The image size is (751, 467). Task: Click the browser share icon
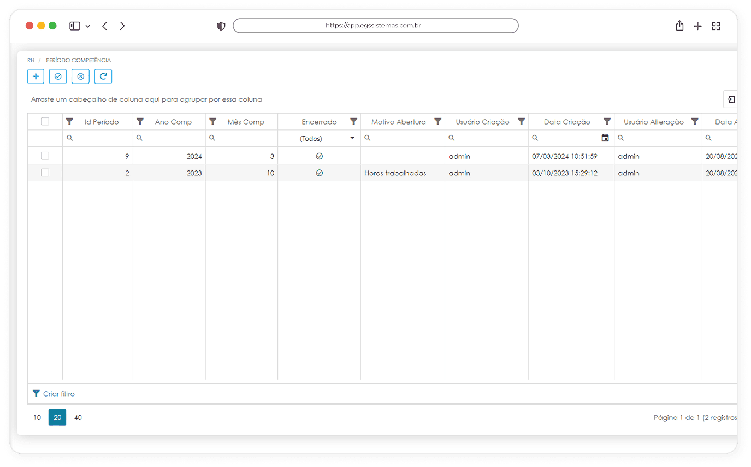(679, 26)
